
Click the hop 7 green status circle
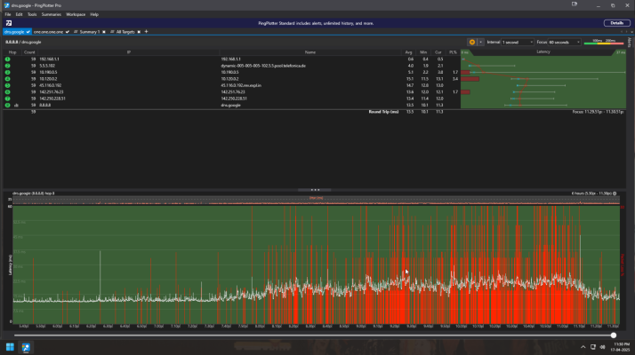point(7,99)
